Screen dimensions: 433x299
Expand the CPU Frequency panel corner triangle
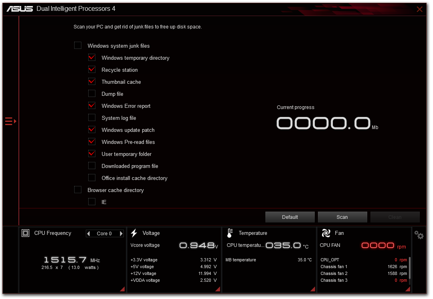122,289
